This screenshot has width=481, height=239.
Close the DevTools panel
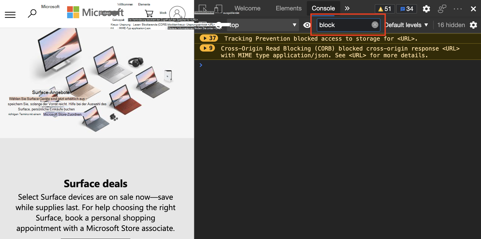pyautogui.click(x=473, y=9)
